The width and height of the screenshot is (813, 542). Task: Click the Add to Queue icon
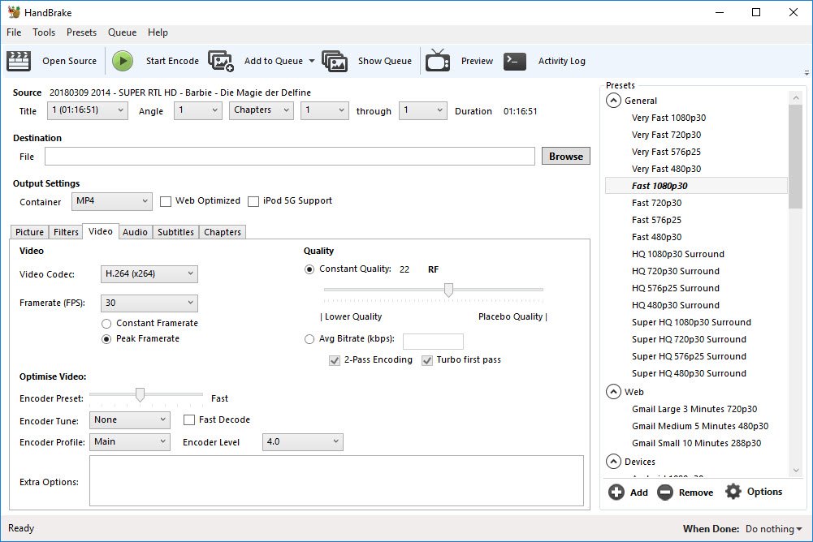[221, 61]
